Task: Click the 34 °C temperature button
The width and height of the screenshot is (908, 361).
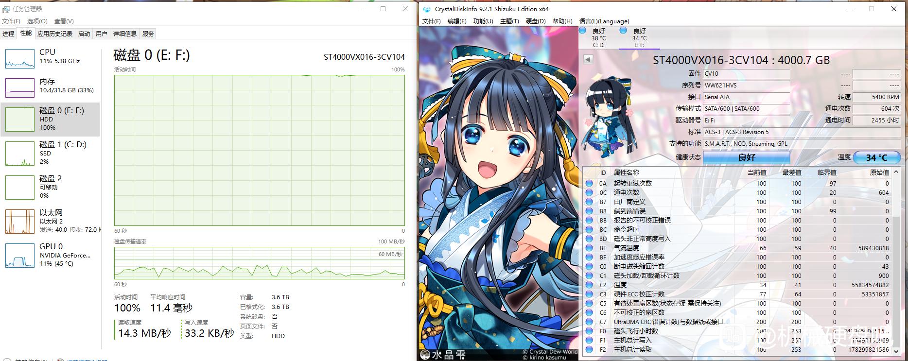Action: pos(877,157)
